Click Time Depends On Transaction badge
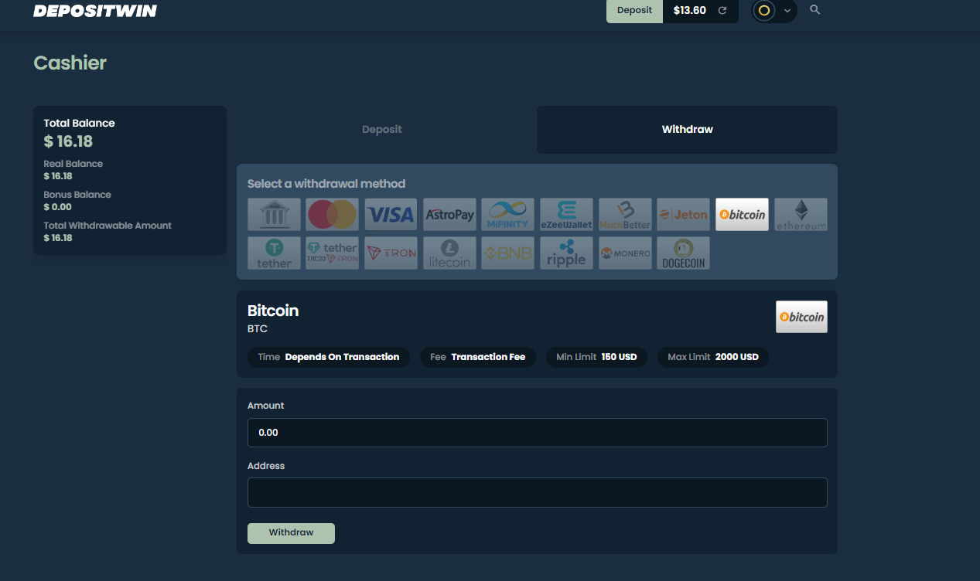Viewport: 980px width, 581px height. point(329,357)
